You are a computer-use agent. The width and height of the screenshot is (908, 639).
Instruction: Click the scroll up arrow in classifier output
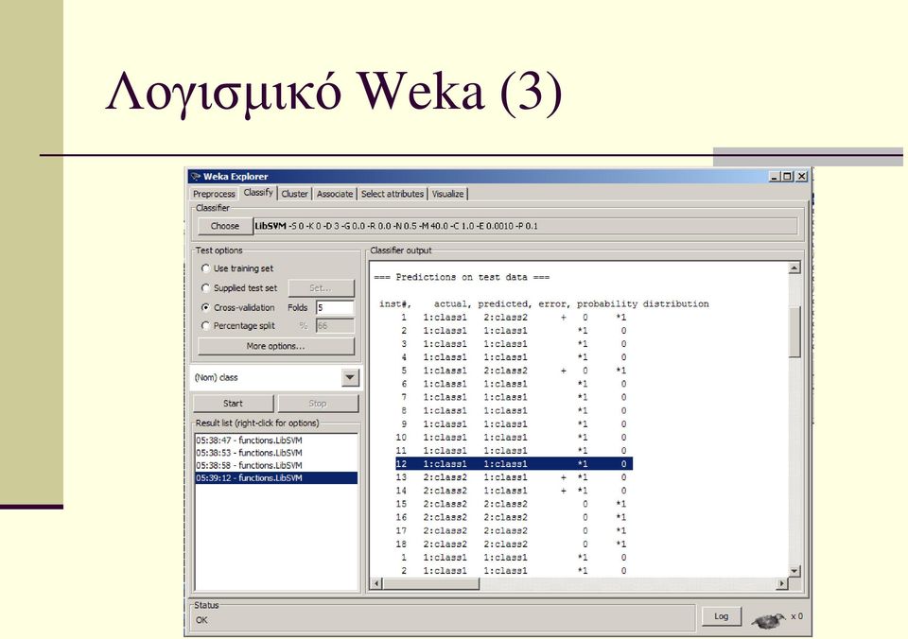[x=794, y=268]
